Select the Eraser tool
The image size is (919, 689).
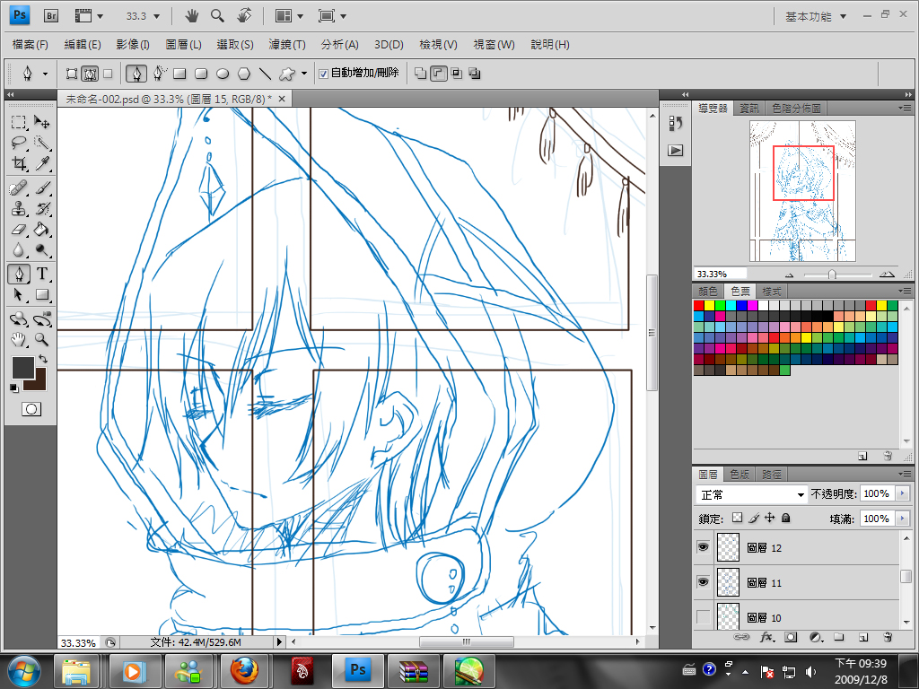19,229
